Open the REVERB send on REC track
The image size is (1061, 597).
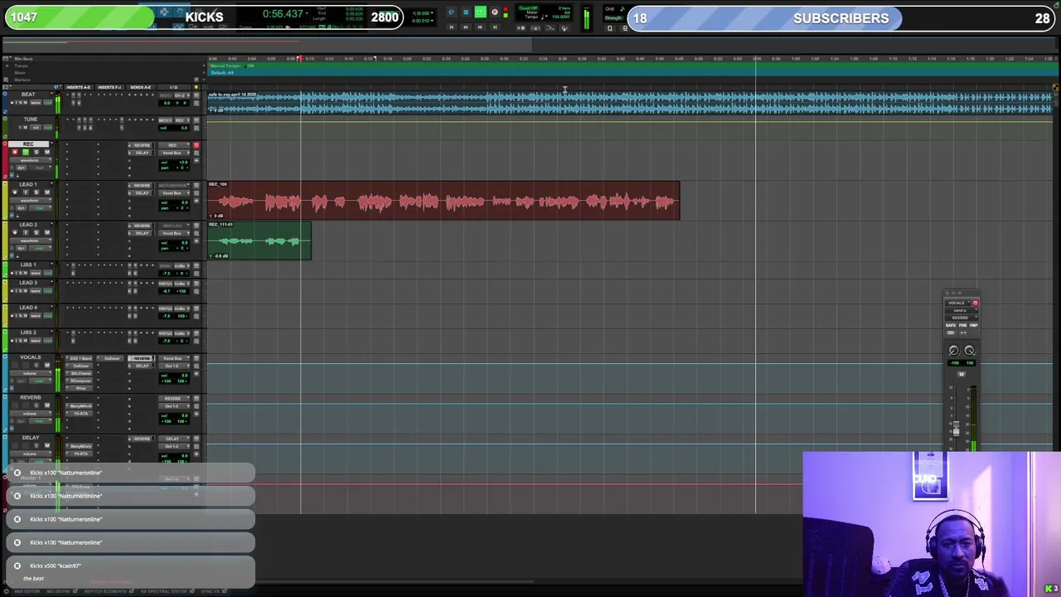coord(141,145)
